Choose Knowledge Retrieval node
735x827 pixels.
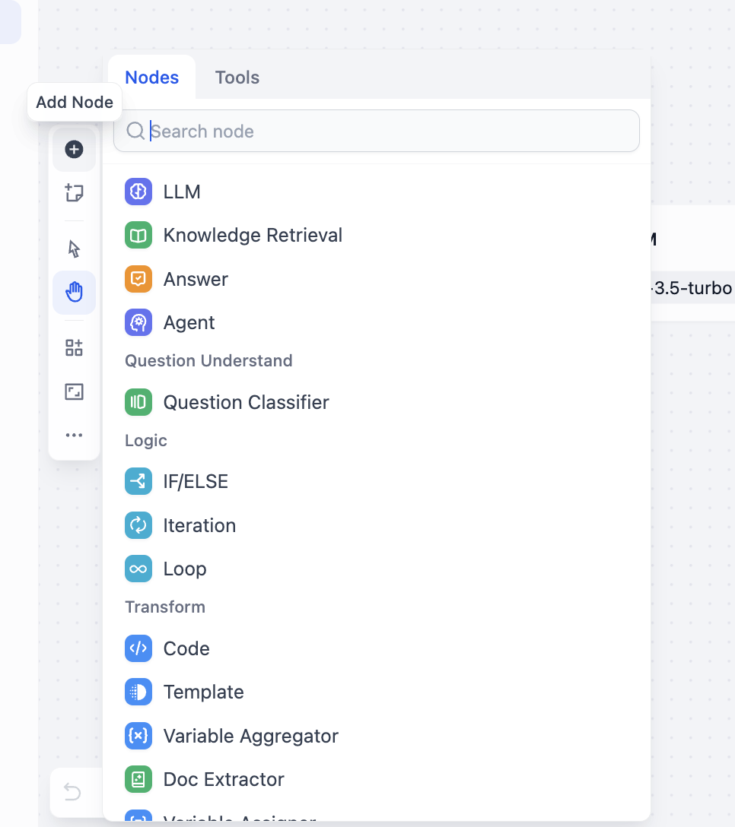tap(253, 236)
